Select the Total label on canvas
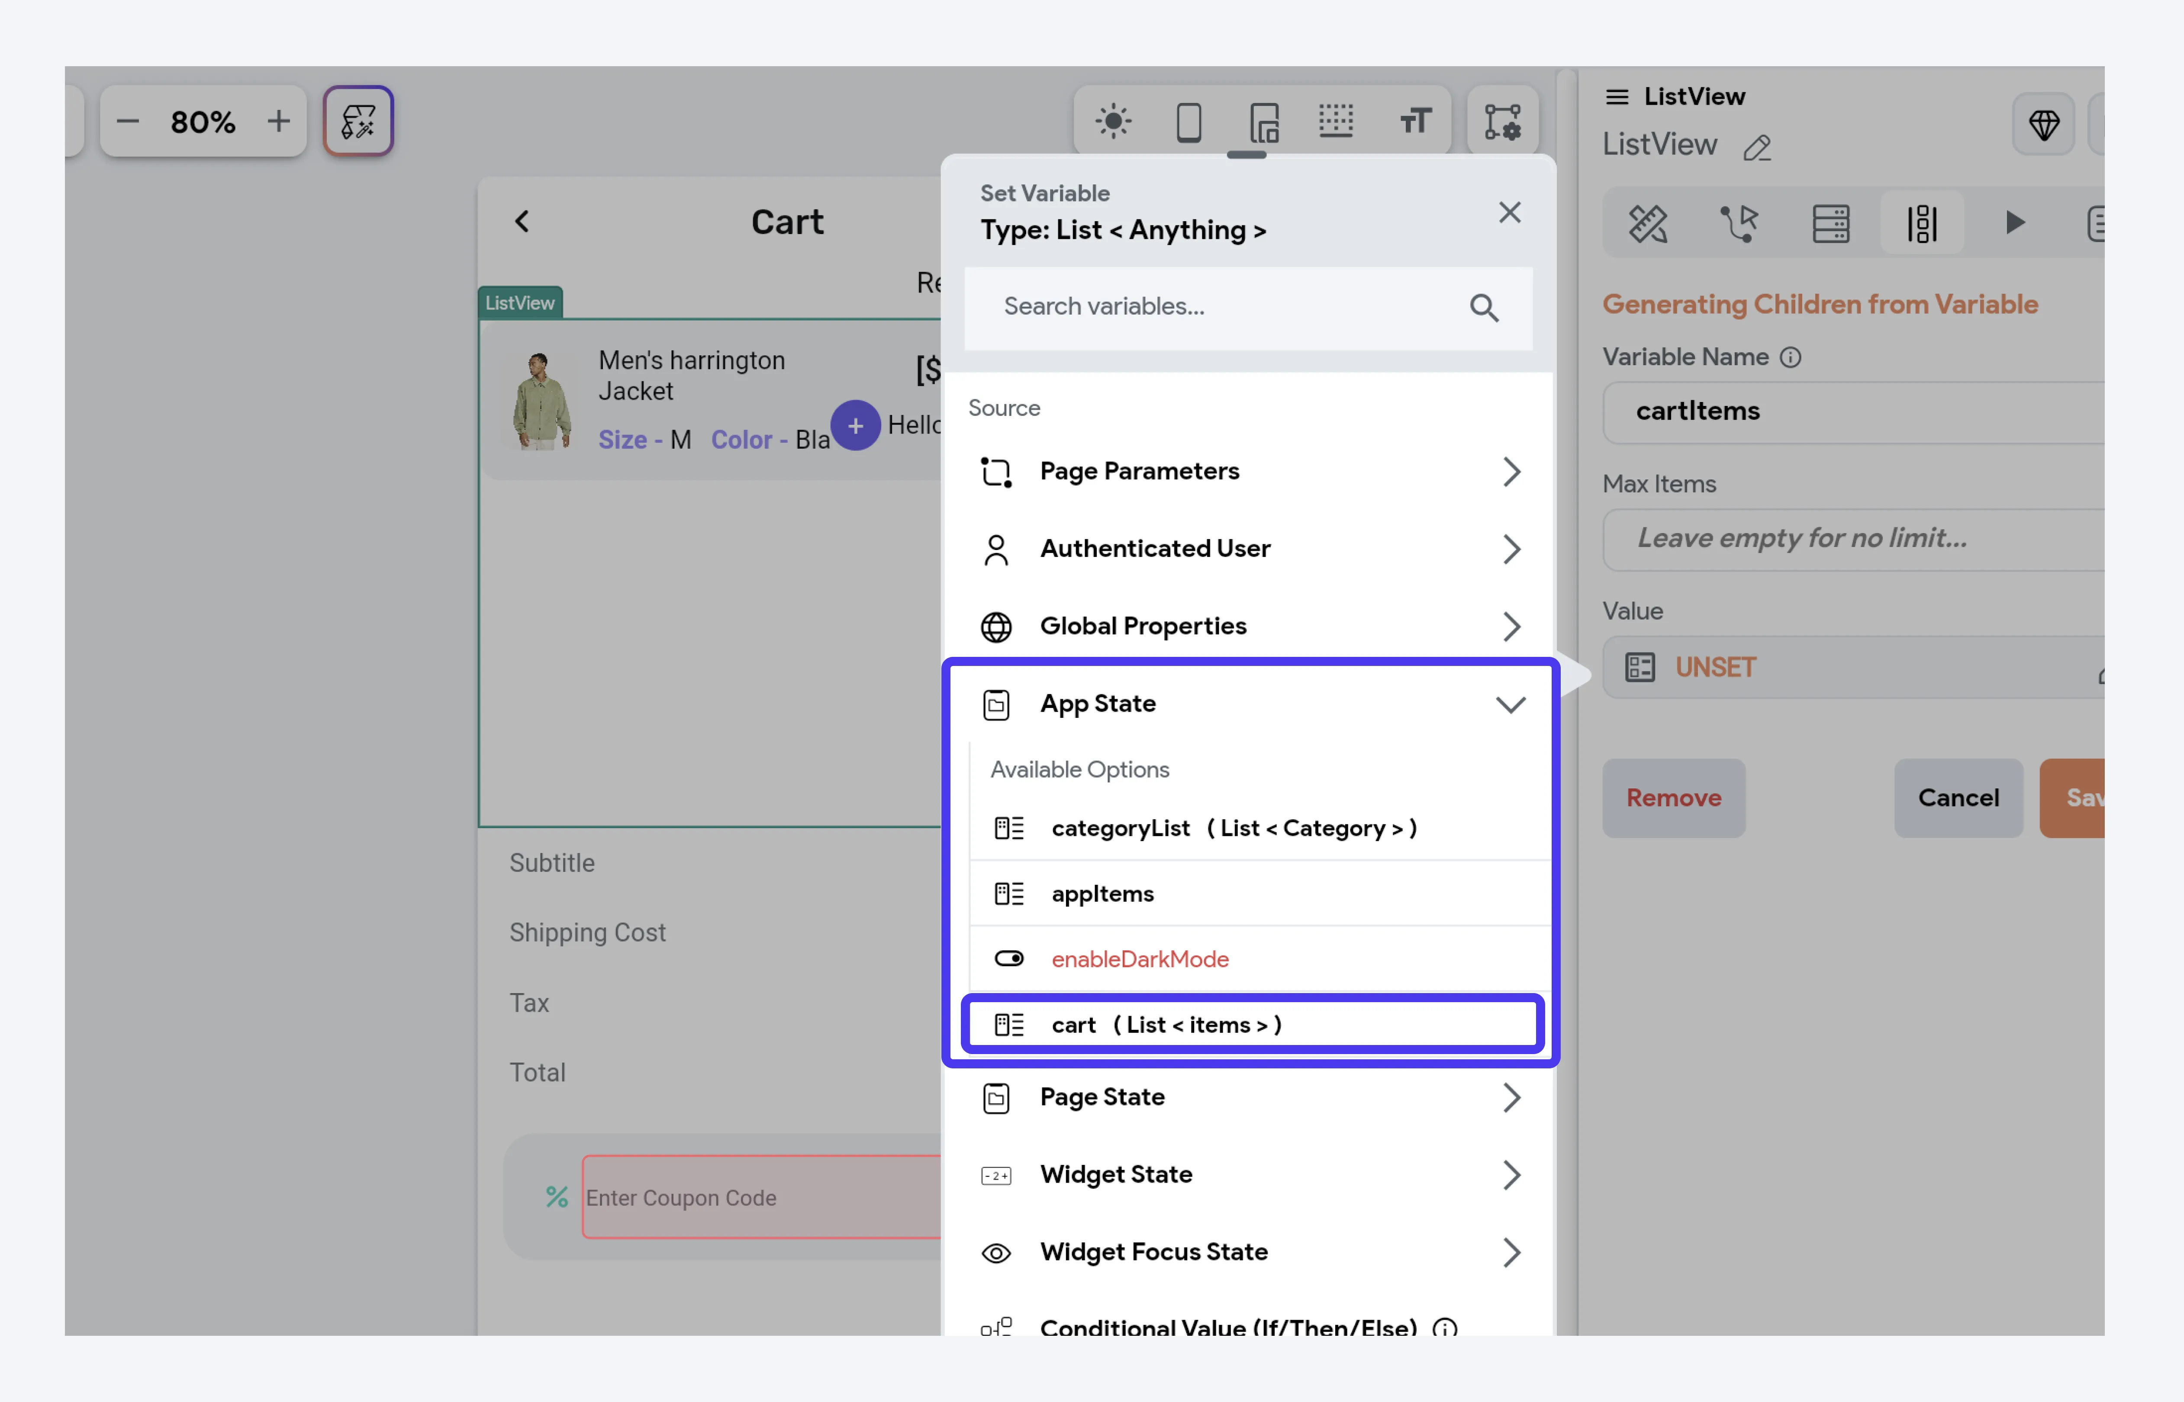This screenshot has width=2184, height=1402. coord(537,1072)
